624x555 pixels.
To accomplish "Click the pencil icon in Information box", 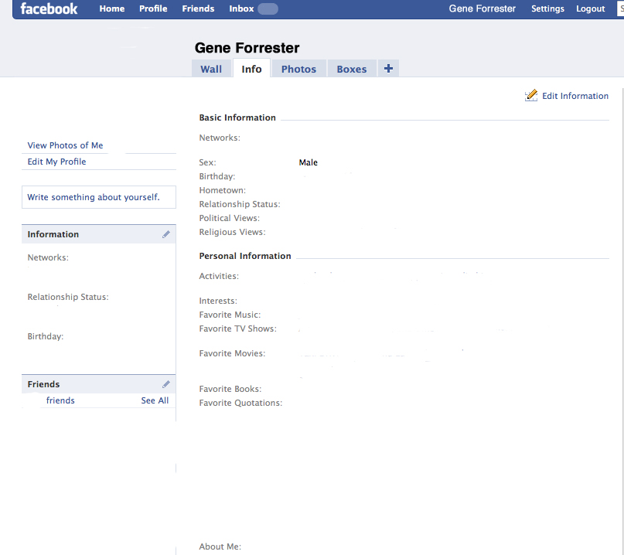I will click(x=166, y=234).
